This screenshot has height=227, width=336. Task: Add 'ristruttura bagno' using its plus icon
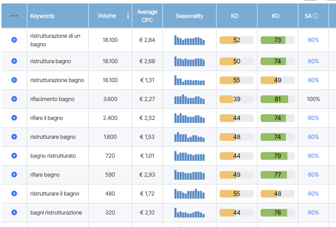[14, 61]
